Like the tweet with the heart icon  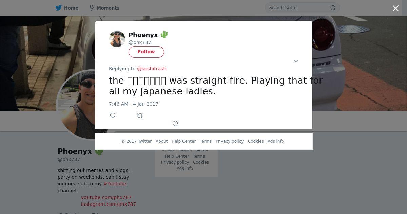175,124
